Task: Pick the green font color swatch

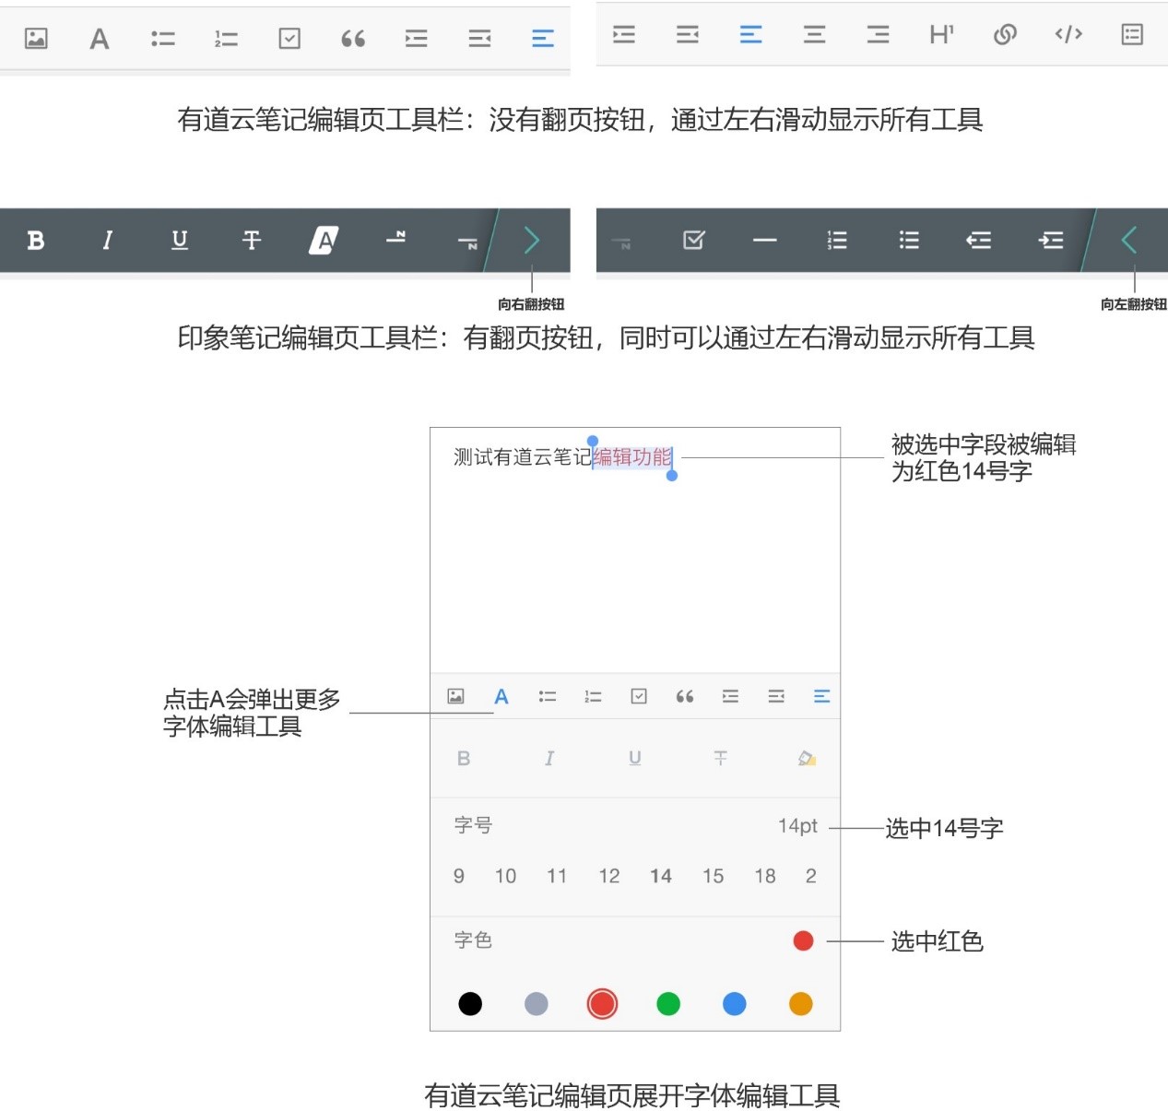Action: 668,1004
